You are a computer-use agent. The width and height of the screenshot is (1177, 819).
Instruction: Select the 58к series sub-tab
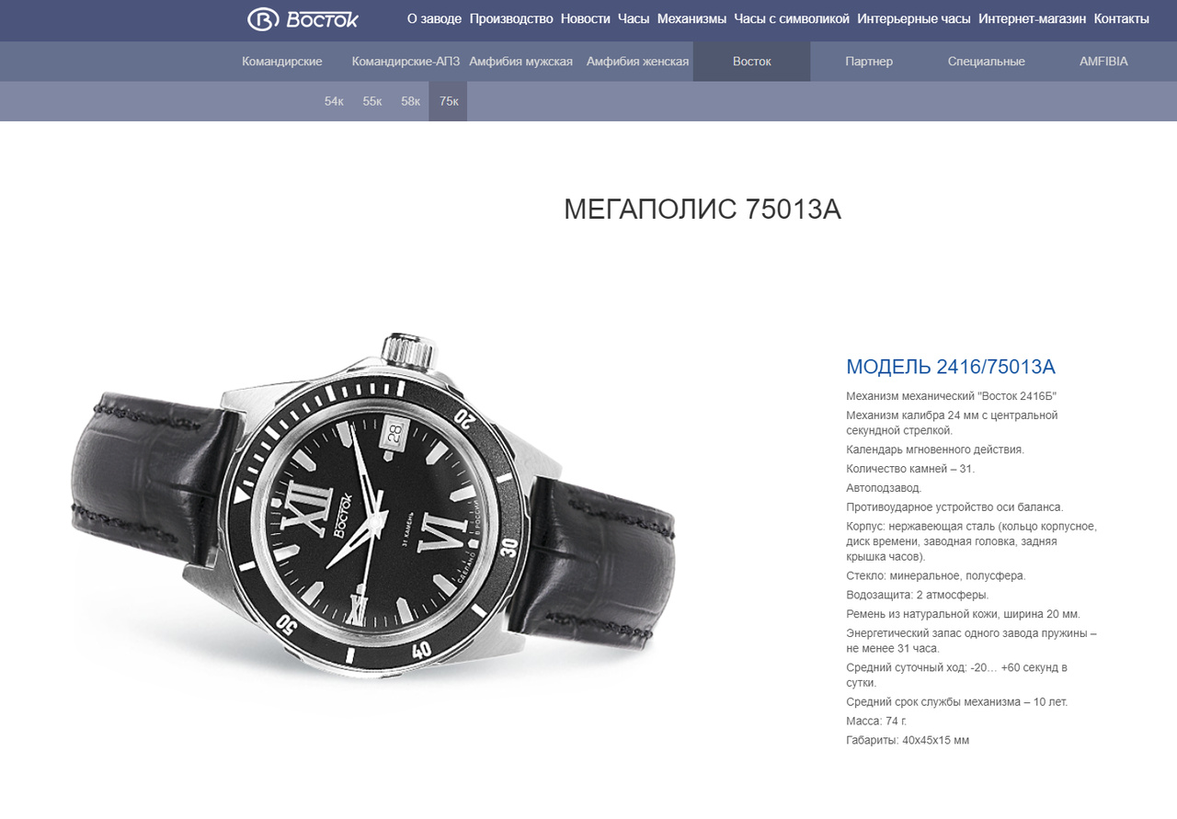pos(410,101)
